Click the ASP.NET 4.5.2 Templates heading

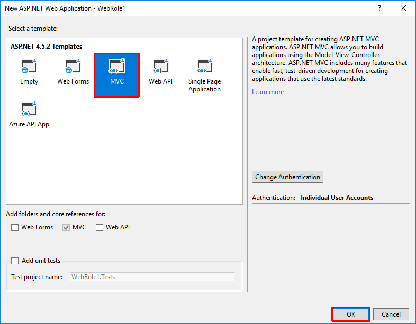46,47
